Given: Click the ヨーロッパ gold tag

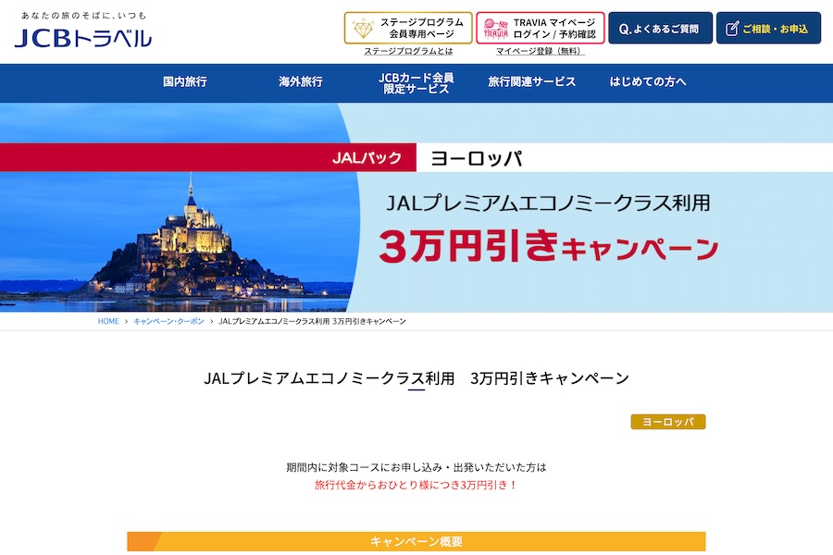Looking at the screenshot, I should tap(667, 422).
